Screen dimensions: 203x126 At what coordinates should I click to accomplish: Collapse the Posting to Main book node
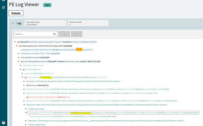click(x=20, y=69)
